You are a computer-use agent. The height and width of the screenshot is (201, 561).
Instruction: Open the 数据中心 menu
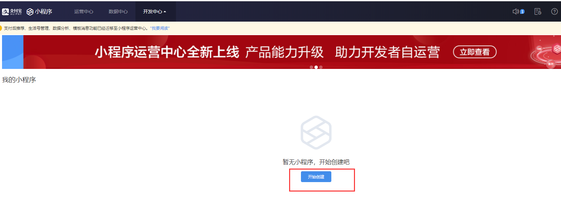[x=118, y=11]
